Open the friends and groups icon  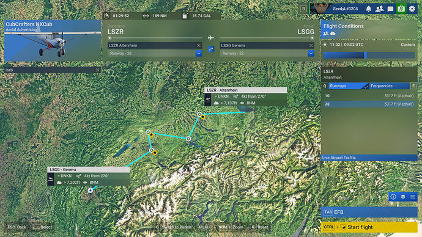(379, 9)
